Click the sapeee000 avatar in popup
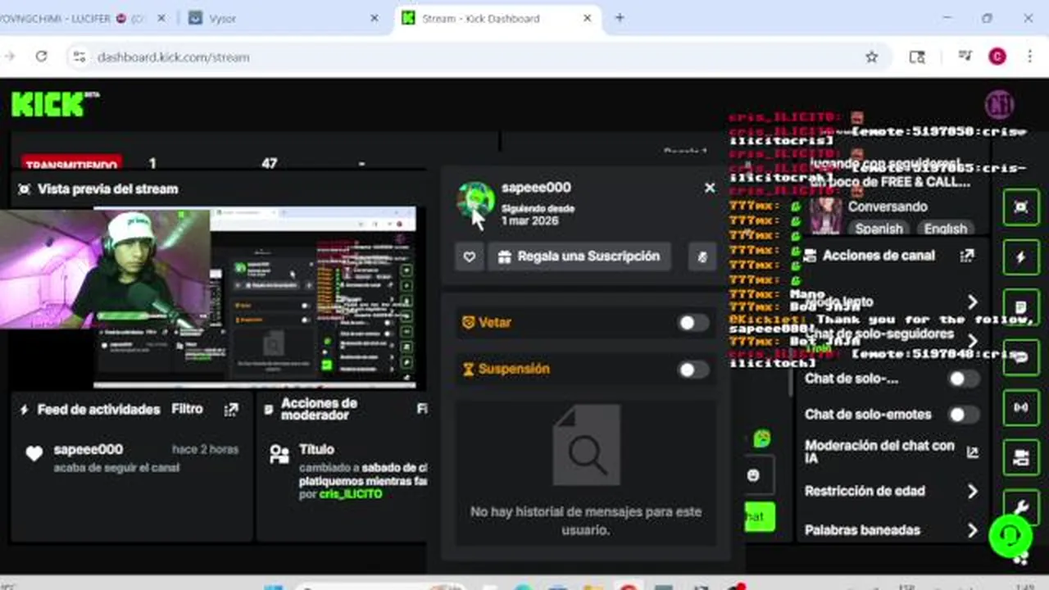This screenshot has height=590, width=1049. point(475,201)
